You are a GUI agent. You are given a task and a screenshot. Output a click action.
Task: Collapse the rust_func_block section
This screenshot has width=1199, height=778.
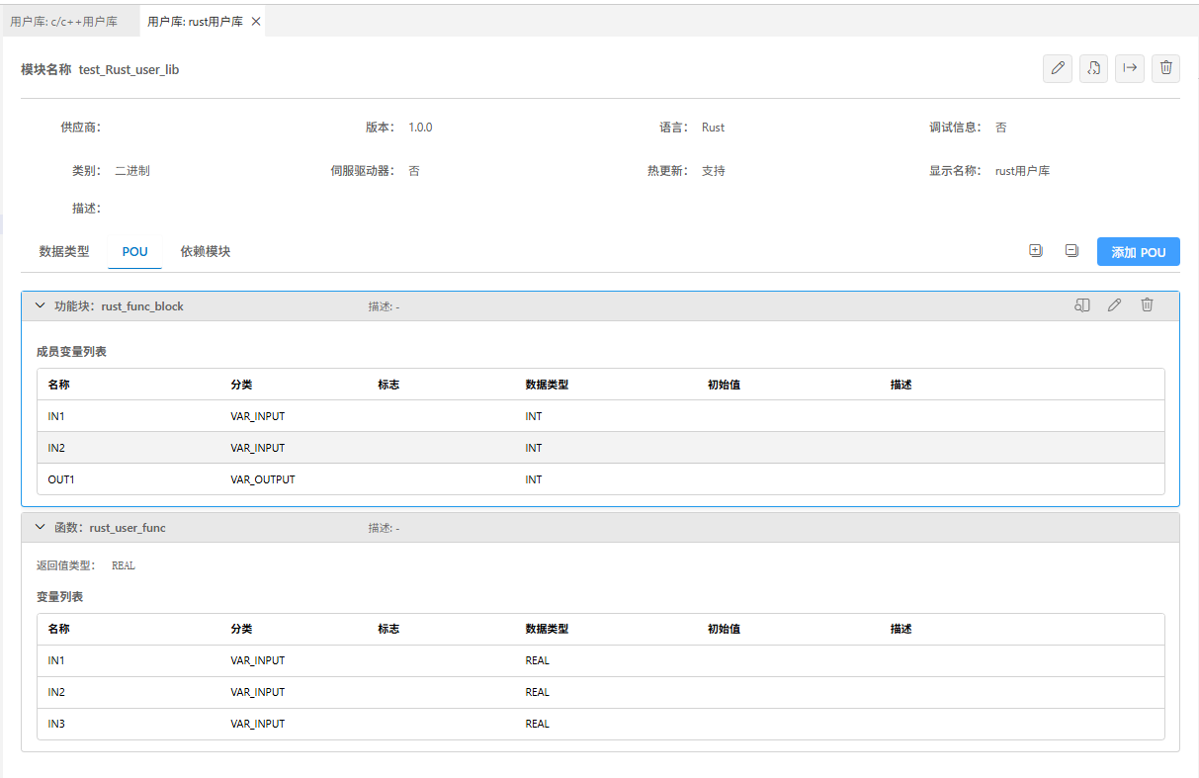coord(41,305)
